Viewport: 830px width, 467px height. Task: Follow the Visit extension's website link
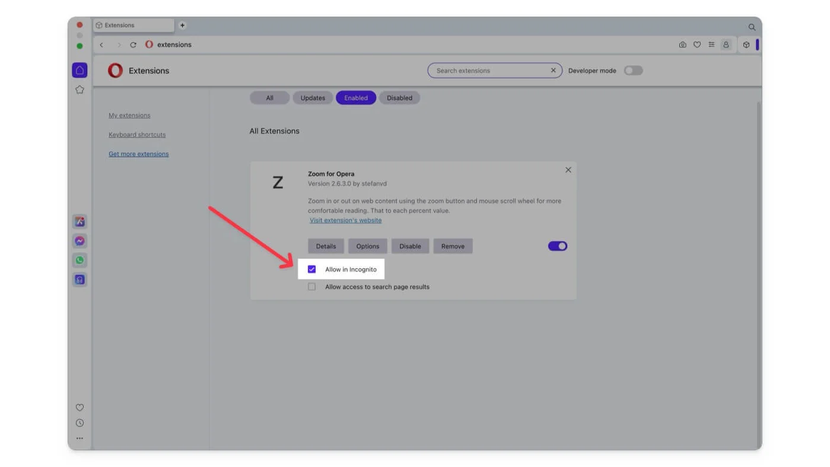coord(345,220)
